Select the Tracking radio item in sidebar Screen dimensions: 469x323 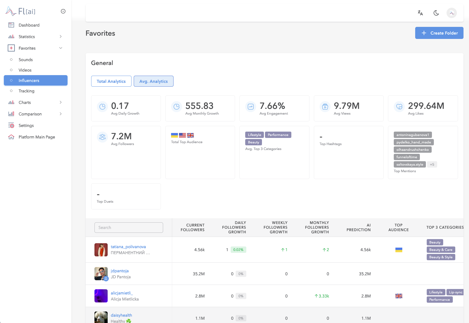26,91
